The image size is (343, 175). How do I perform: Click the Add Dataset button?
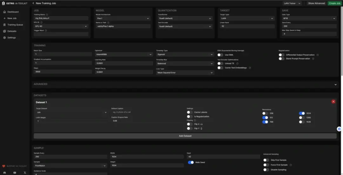(185, 136)
